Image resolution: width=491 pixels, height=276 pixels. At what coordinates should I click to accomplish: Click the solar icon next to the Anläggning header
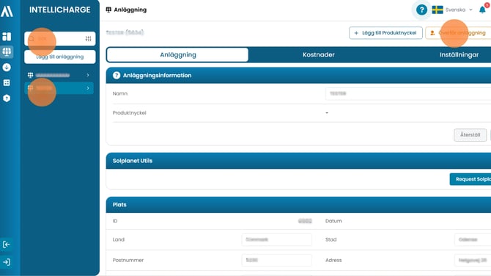click(108, 10)
